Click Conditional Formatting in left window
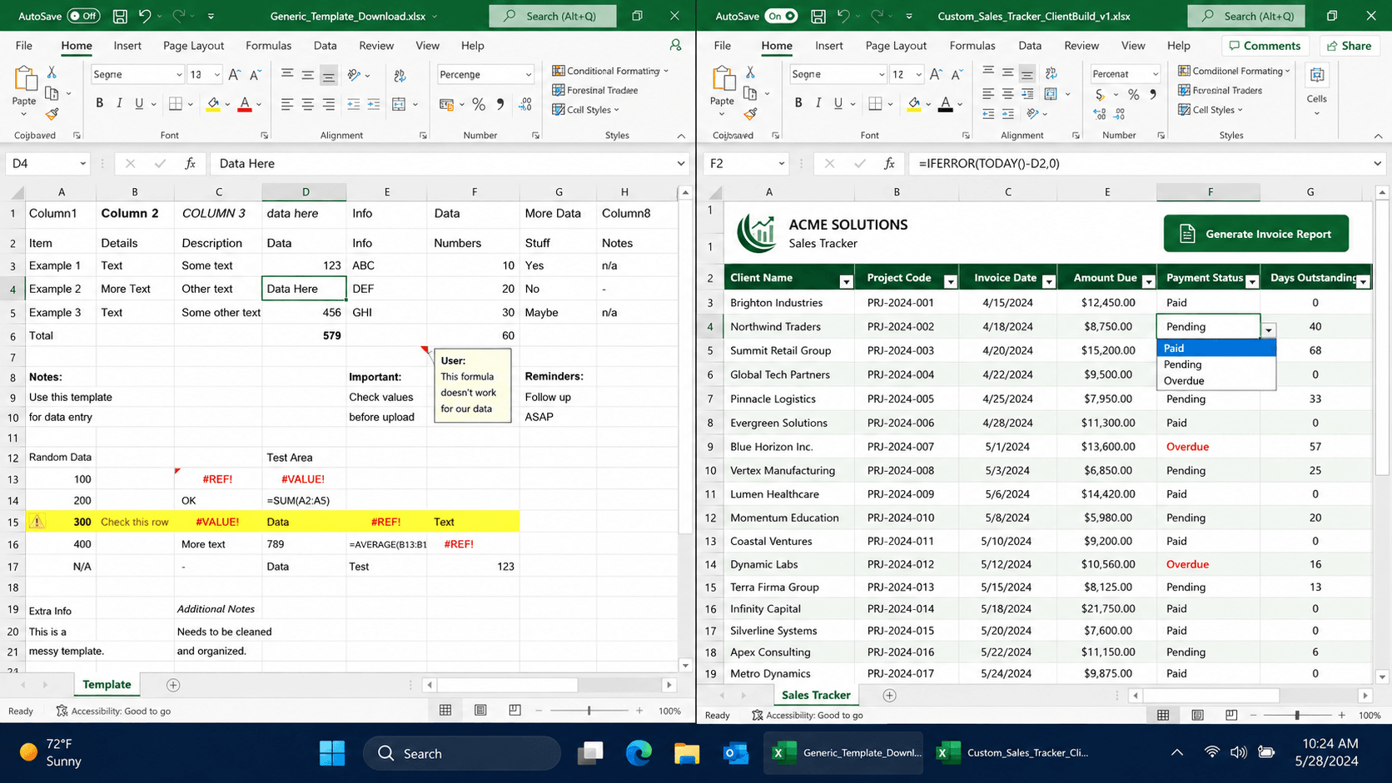 click(x=610, y=71)
